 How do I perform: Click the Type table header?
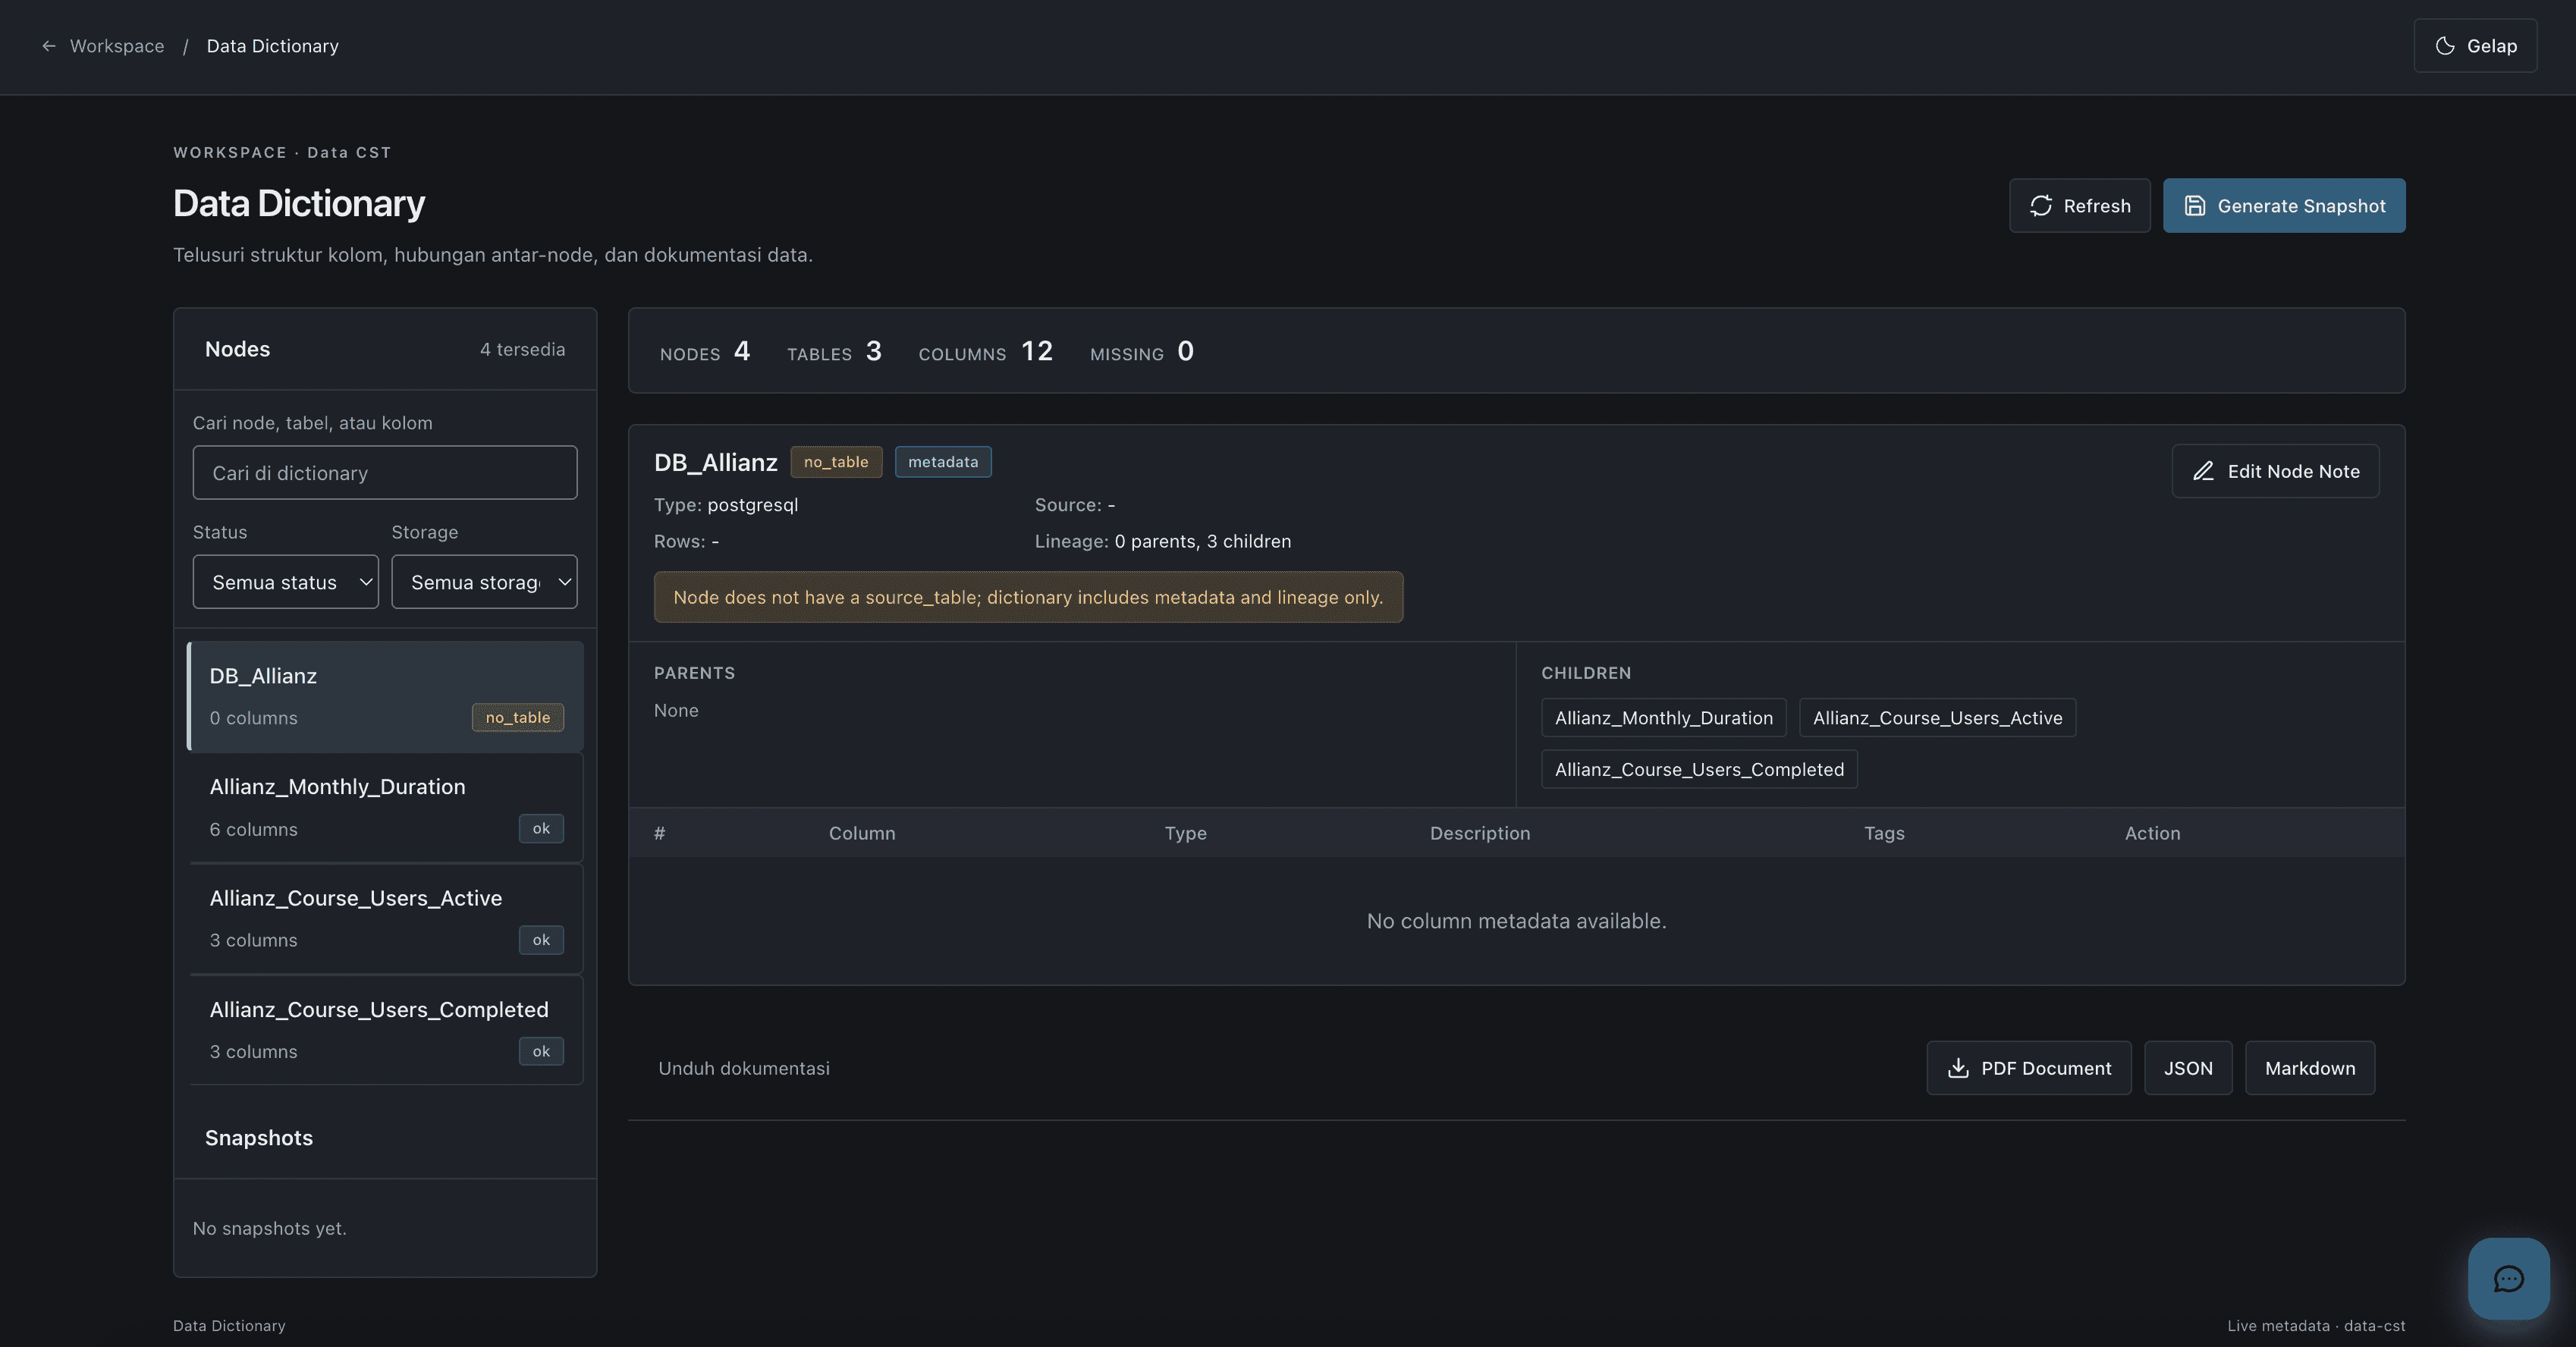(1185, 833)
